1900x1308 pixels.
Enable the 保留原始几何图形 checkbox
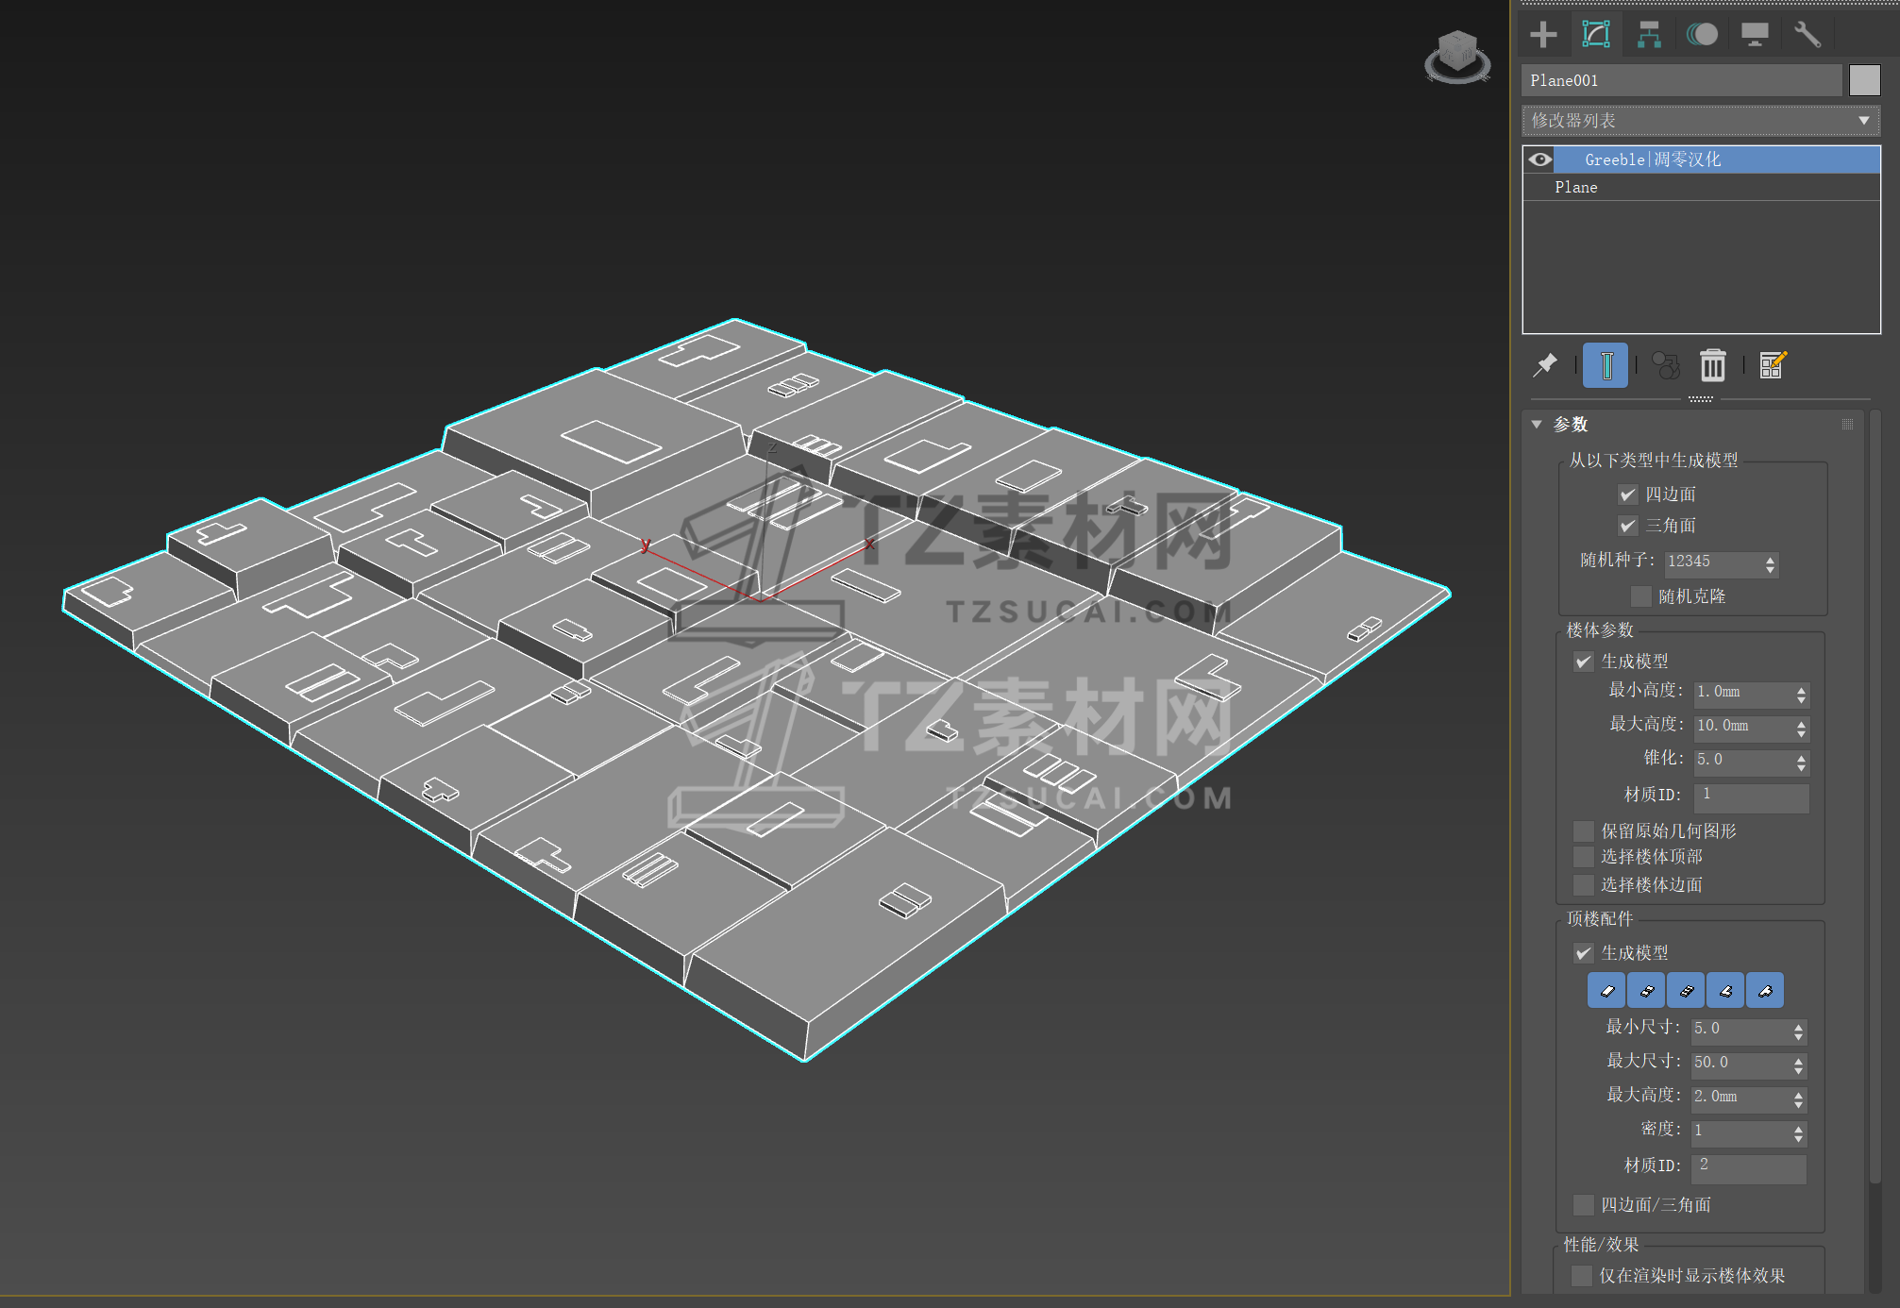(x=1583, y=831)
